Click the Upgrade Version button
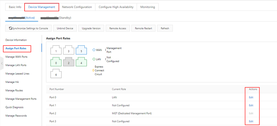Image resolution: width=277 pixels, height=126 pixels. (91, 28)
